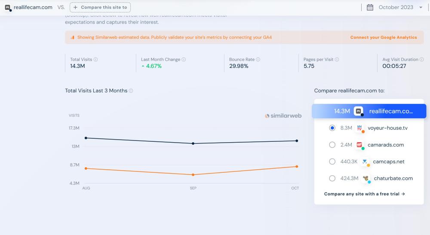Click the Compare this site to button
This screenshot has height=235, width=430.
[x=100, y=7]
